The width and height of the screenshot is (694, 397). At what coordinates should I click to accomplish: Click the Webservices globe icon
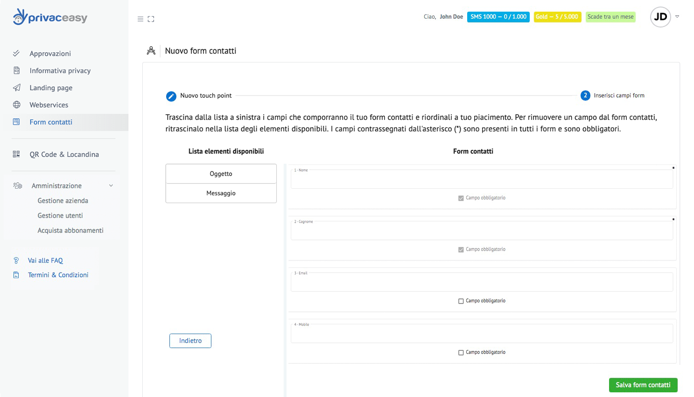[17, 105]
